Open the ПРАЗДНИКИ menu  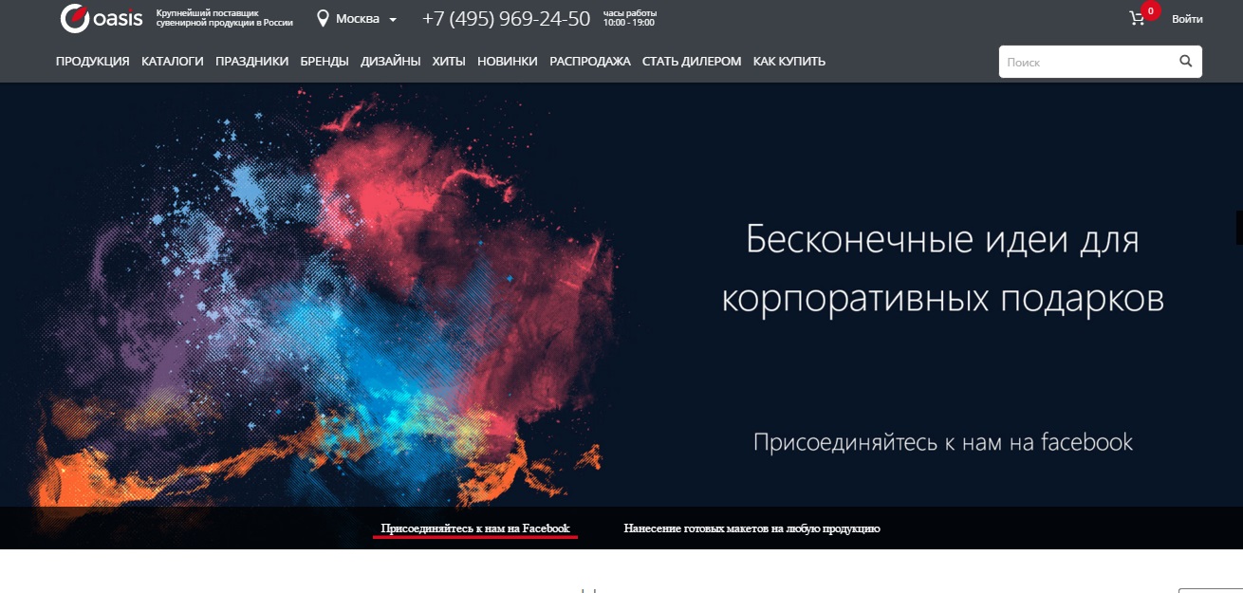pyautogui.click(x=251, y=61)
